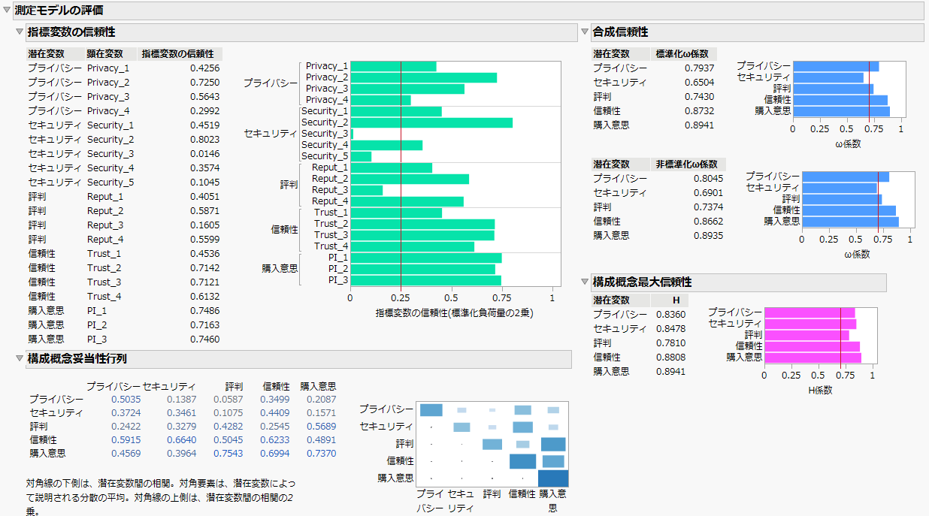929x516 pixels.
Task: Click the Trust_2 label in the table
Action: 104,268
